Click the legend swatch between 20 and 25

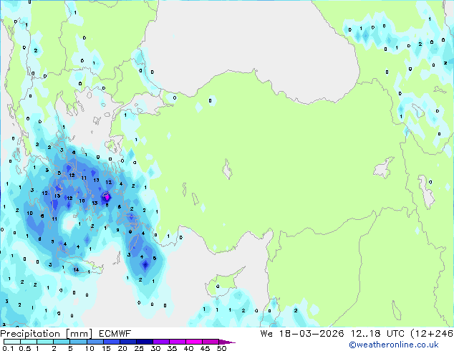pyautogui.click(x=127, y=342)
